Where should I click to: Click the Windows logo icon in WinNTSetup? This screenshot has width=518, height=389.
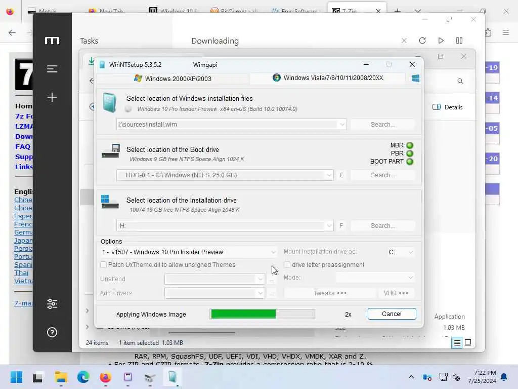415,79
